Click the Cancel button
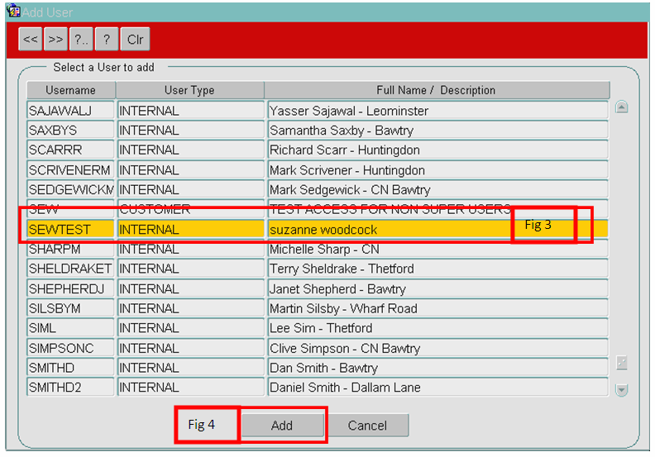The height and width of the screenshot is (457, 655). tap(367, 426)
